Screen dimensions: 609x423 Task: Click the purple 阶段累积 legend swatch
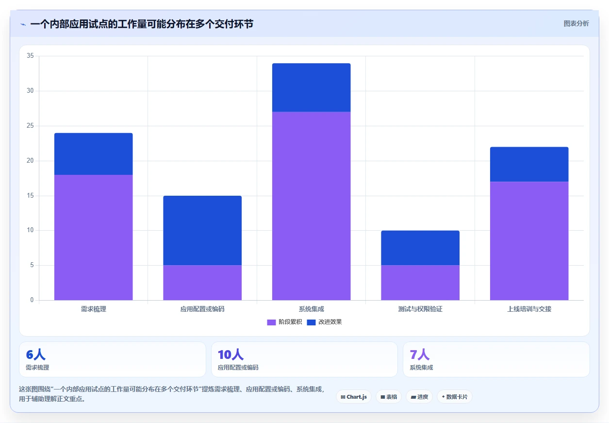(x=272, y=322)
